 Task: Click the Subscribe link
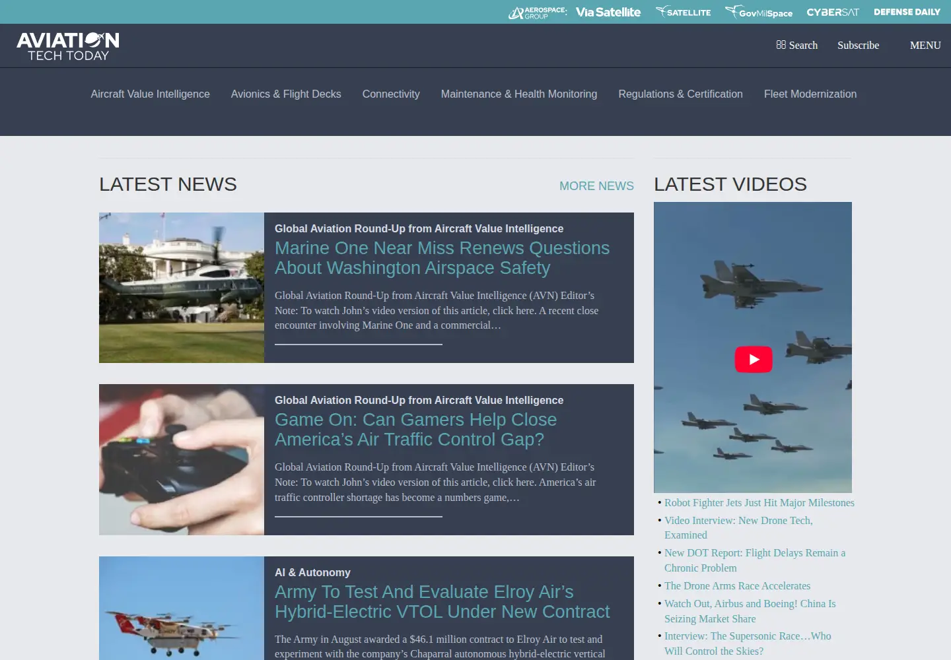click(858, 45)
